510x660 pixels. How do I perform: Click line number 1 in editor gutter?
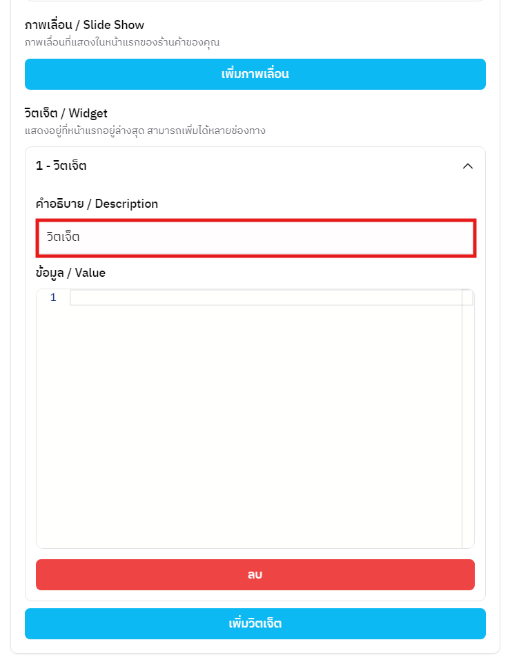[53, 298]
